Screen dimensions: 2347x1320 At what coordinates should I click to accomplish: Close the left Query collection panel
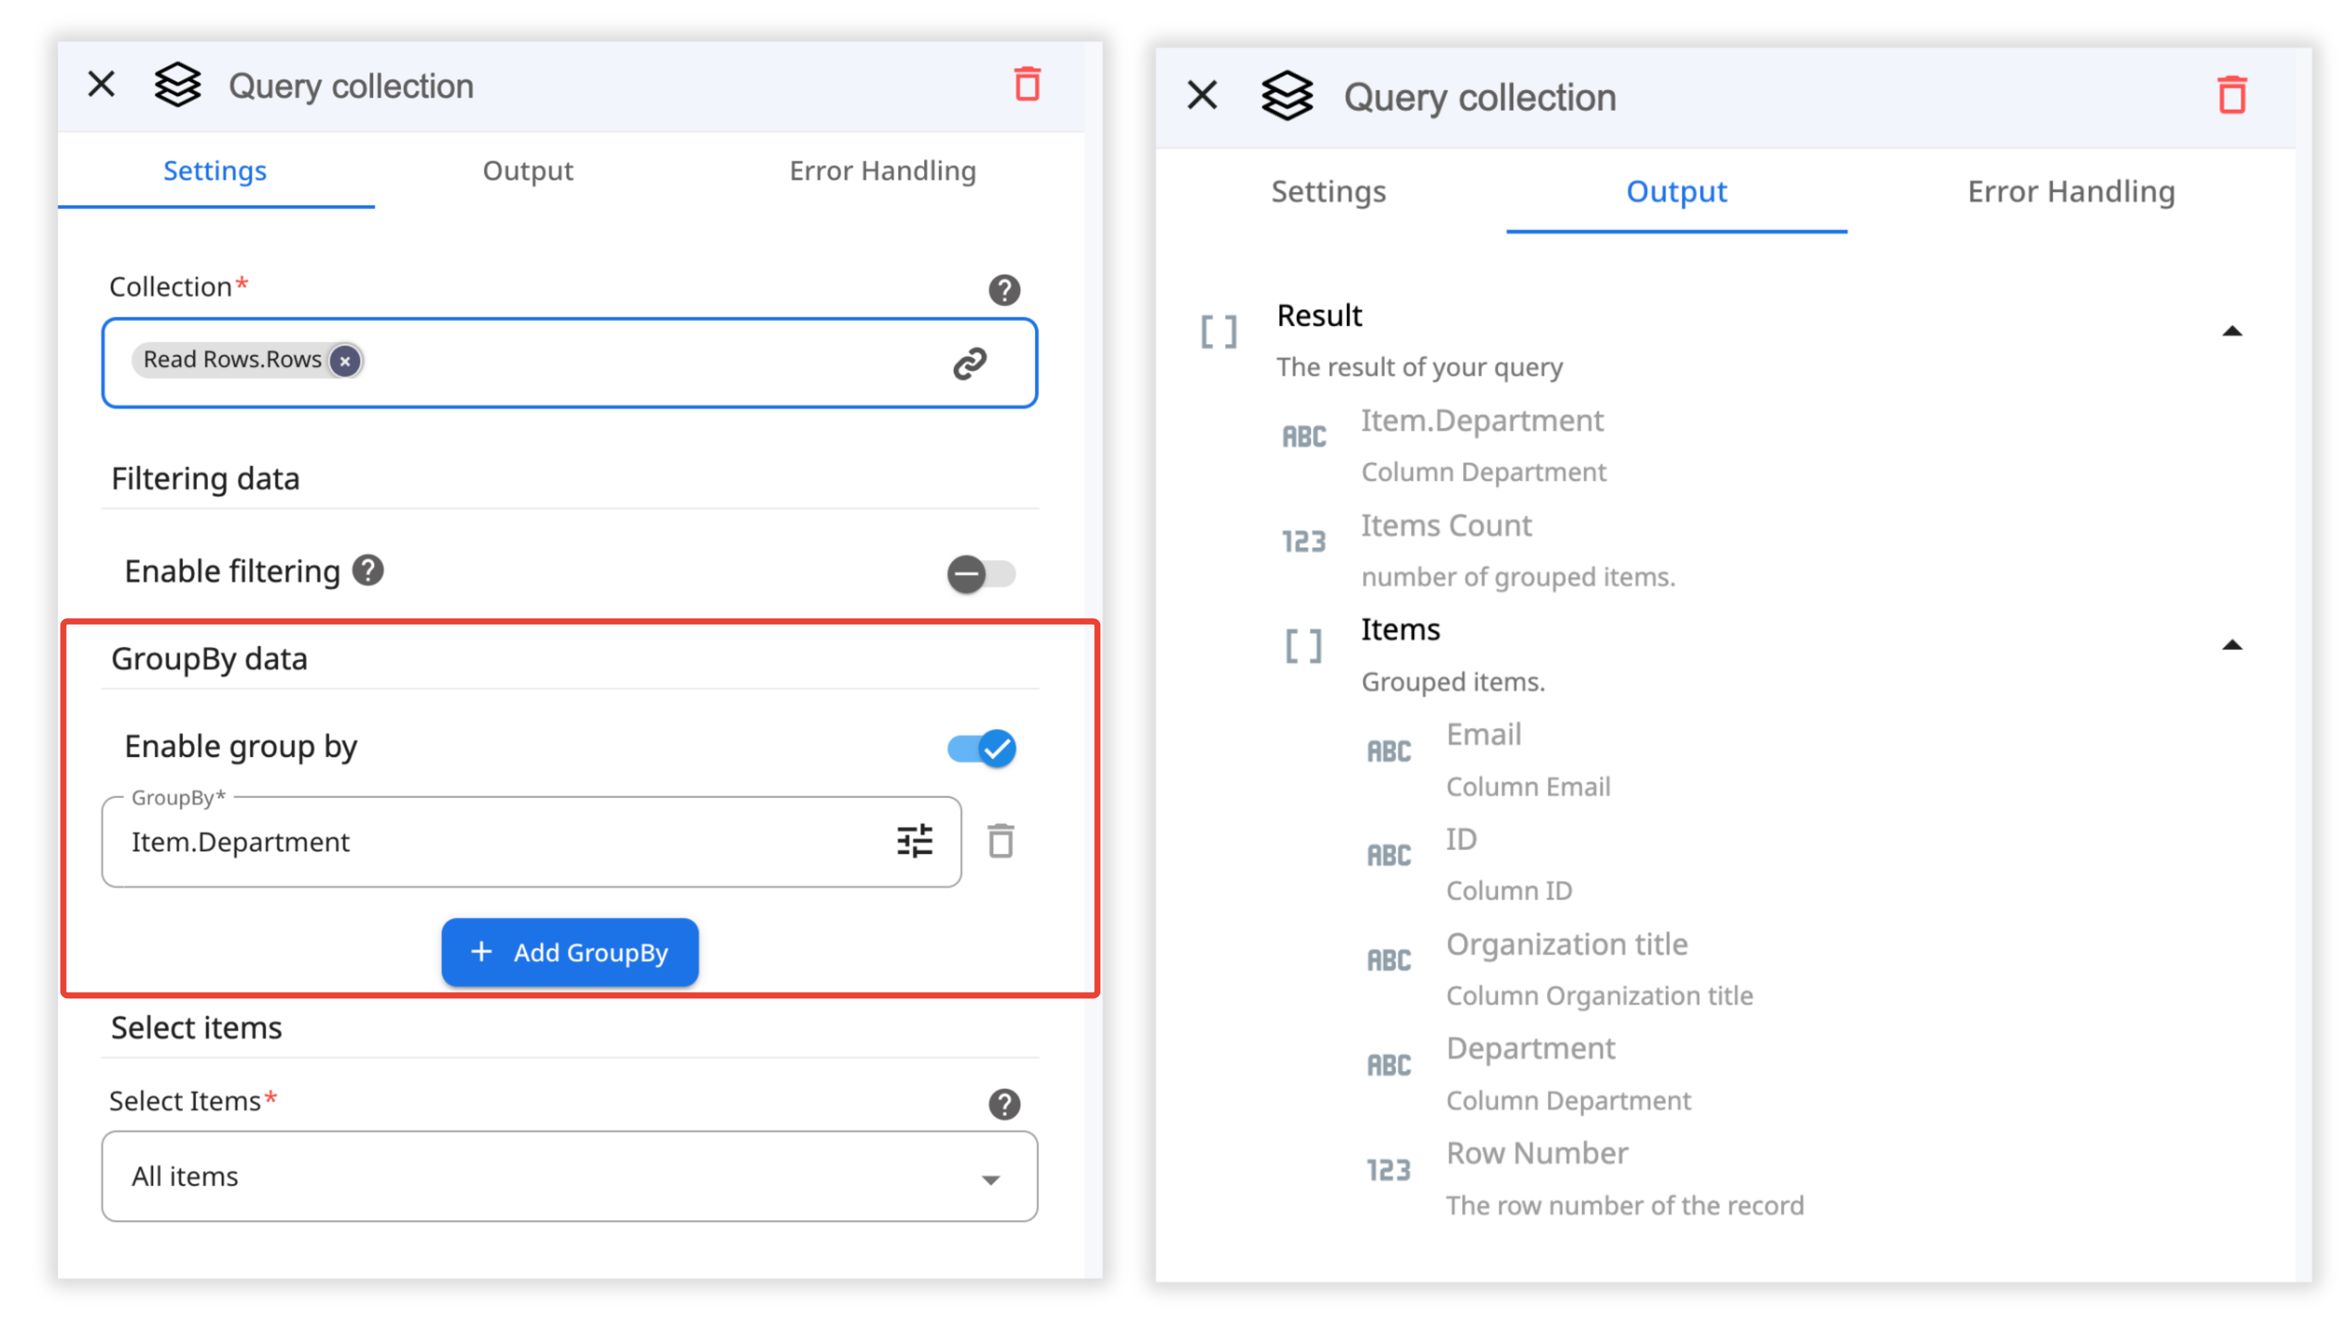[101, 85]
